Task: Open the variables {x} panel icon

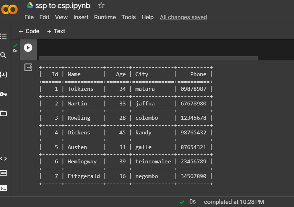Action: click(x=3, y=74)
